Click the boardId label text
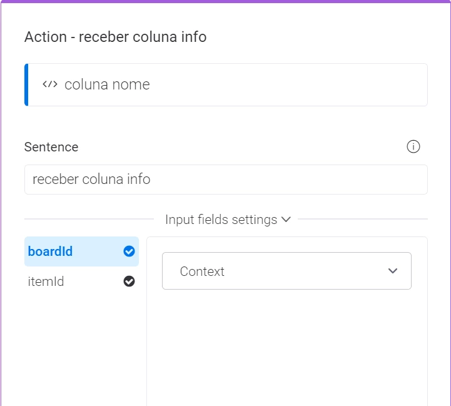Screen dimensions: 451x406 (50, 251)
